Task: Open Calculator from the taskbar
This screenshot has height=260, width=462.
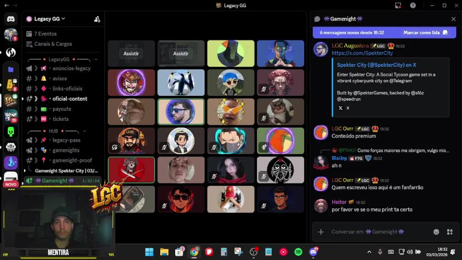Action: (224, 252)
